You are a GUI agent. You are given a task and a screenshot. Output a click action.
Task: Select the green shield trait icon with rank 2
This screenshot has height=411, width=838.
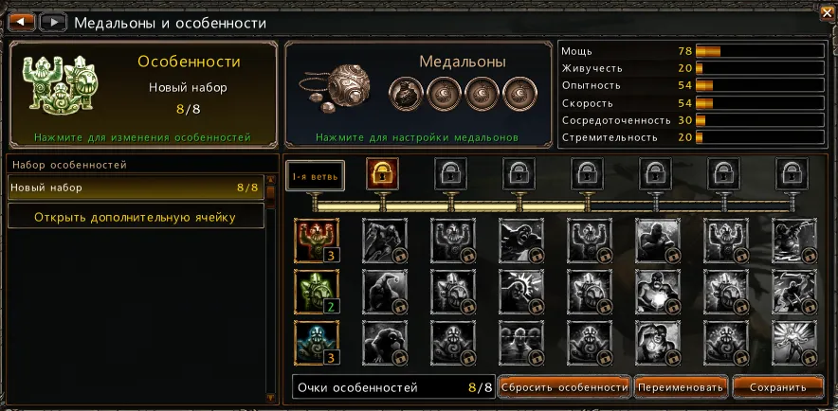click(x=317, y=292)
